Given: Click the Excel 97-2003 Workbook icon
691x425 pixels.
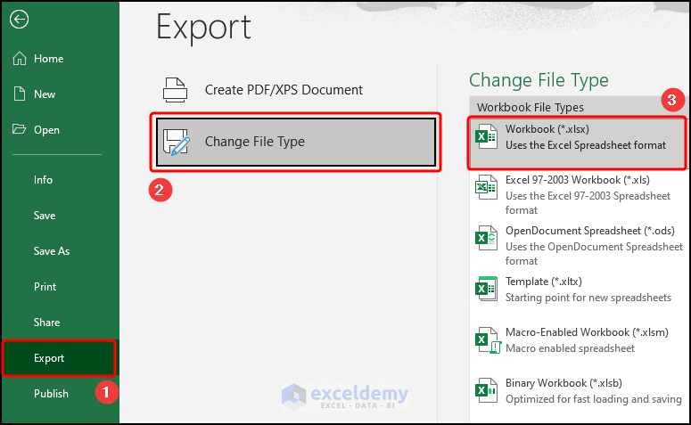Looking at the screenshot, I should 486,187.
